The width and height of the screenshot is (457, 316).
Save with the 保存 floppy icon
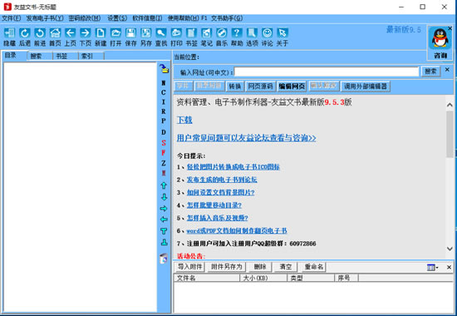(130, 33)
